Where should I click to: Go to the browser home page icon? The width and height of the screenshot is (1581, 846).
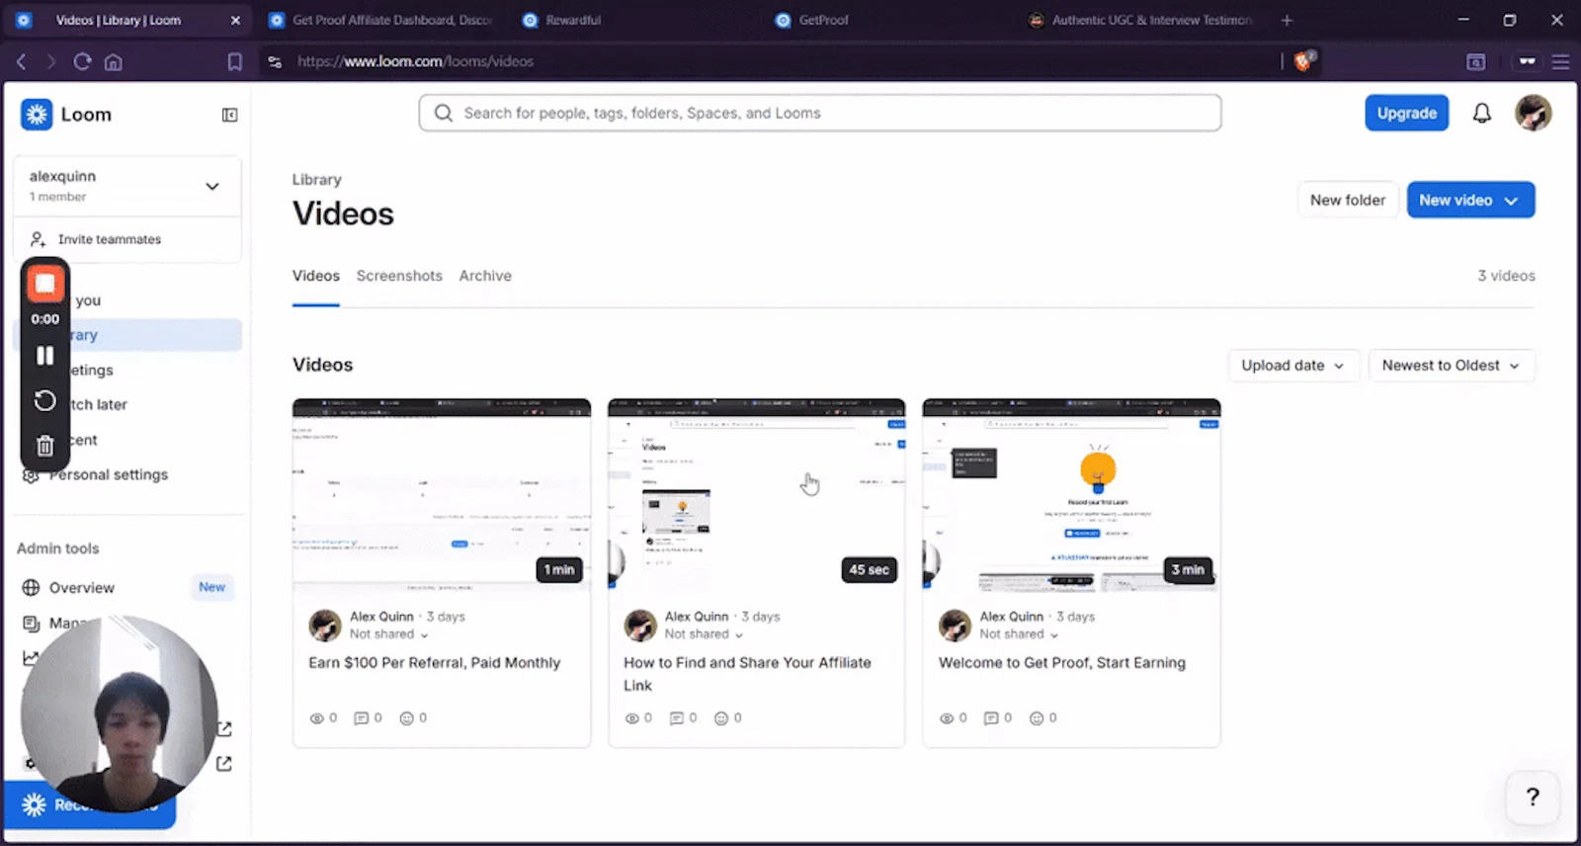point(114,62)
